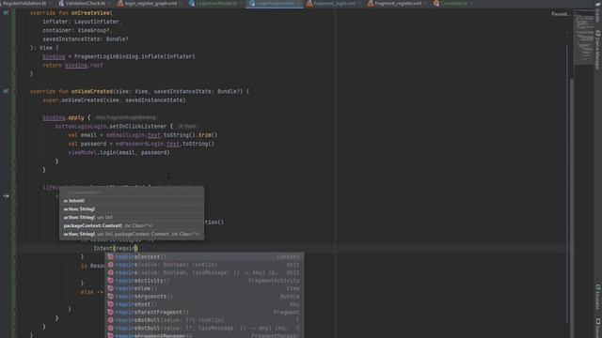Screen dimensions: 602x338
Task: Switch to the LoginViewModel.kt tab
Action: (x=217, y=4)
